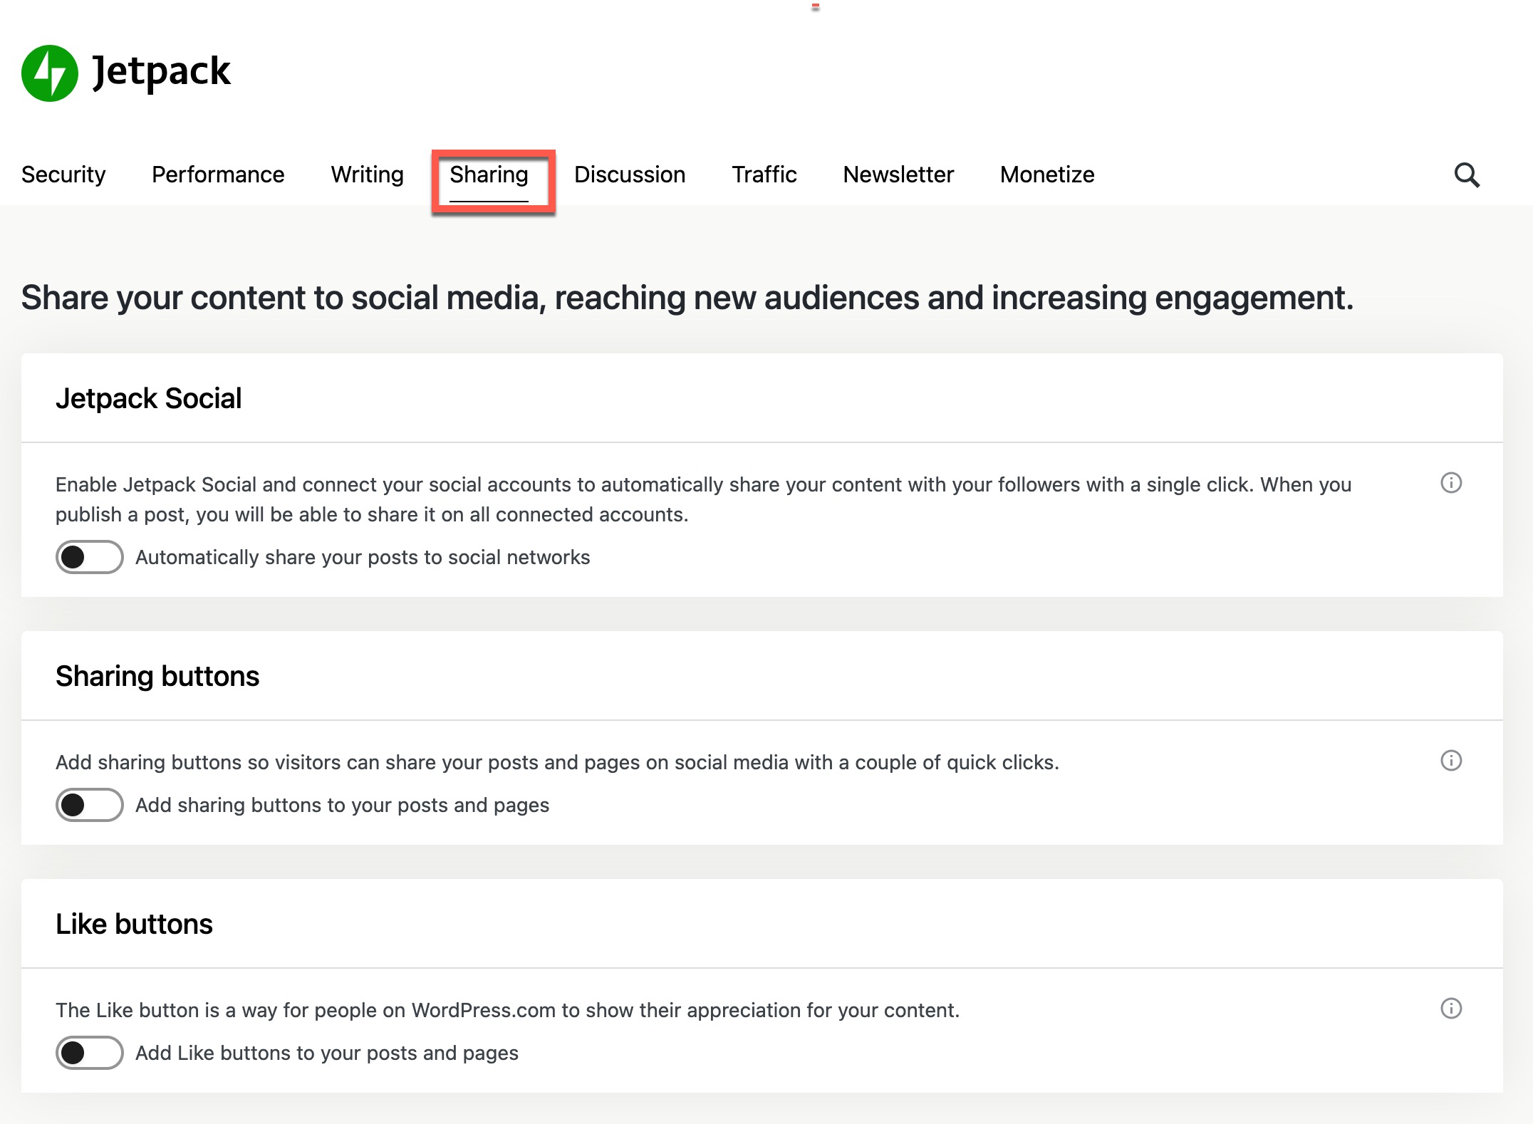Image resolution: width=1533 pixels, height=1124 pixels.
Task: Click the Sharing buttons section heading
Action: tap(157, 676)
